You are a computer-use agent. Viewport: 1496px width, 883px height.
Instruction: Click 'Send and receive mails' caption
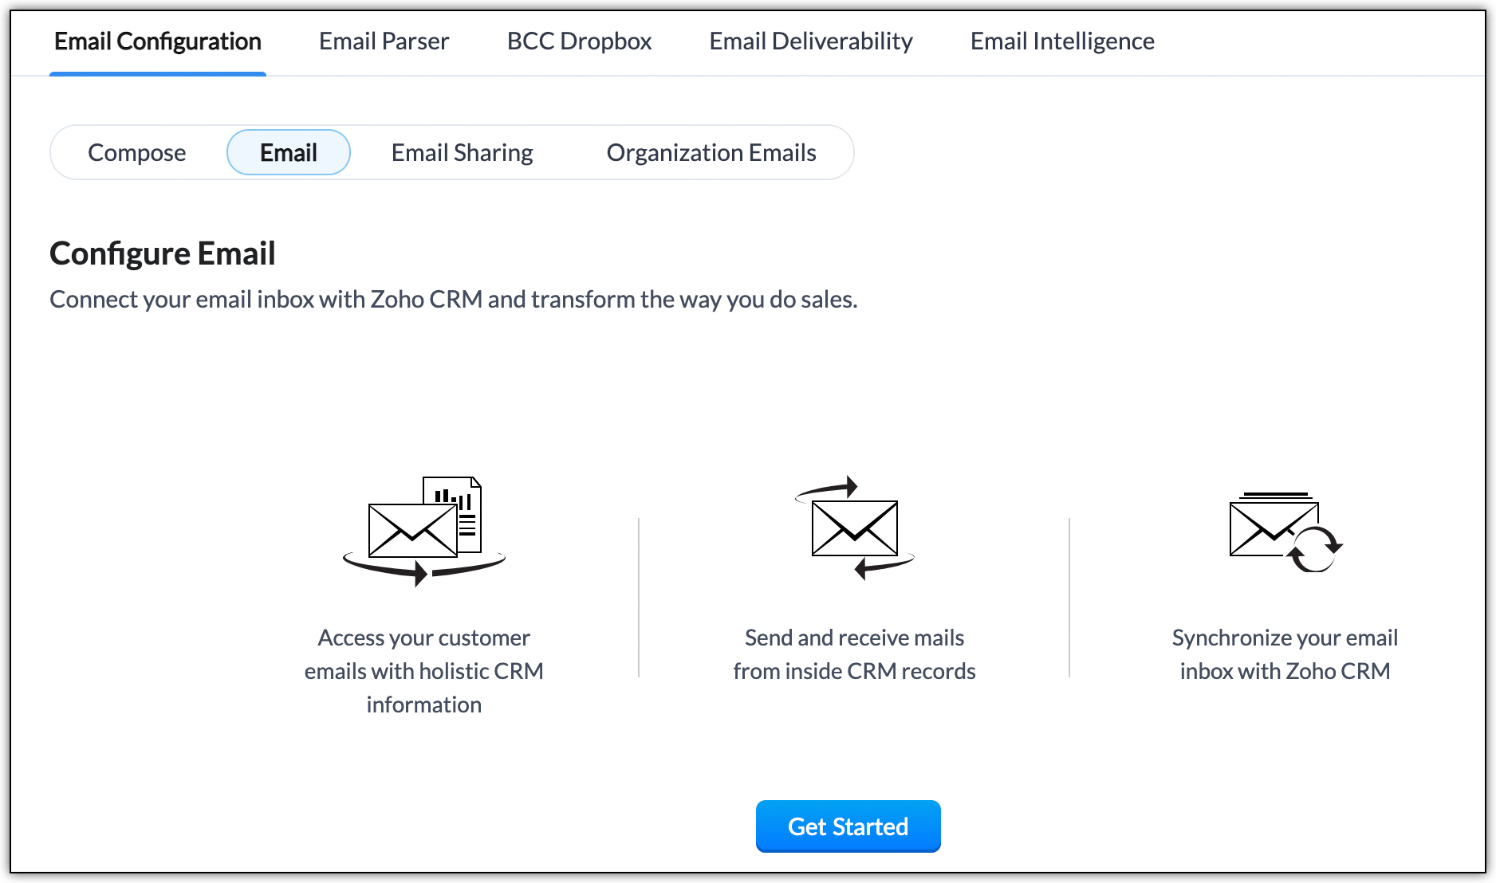tap(854, 654)
